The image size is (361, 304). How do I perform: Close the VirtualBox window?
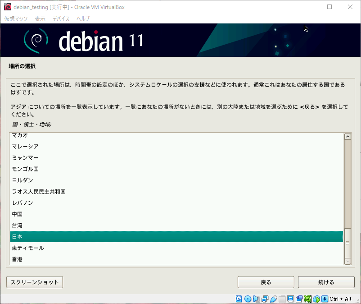[x=350, y=7]
